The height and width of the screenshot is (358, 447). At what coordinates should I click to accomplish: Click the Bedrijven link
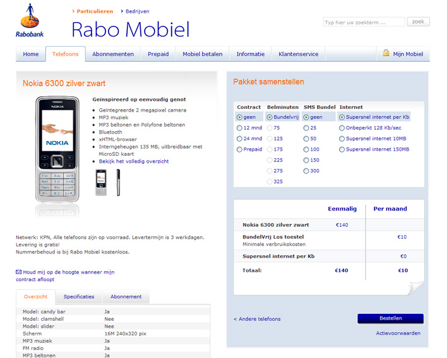tap(138, 11)
